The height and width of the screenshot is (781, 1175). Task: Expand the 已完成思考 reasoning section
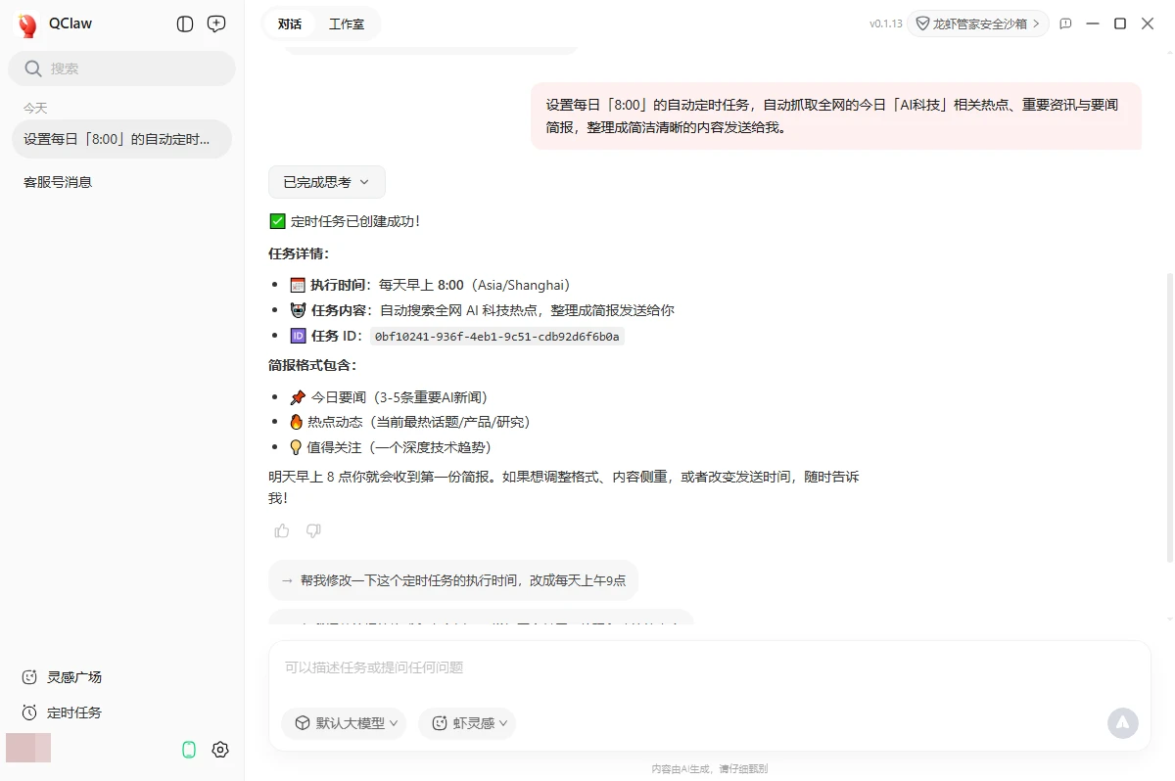tap(326, 181)
